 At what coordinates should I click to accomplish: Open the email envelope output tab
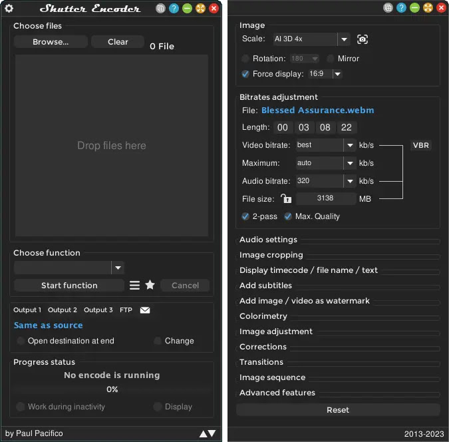point(145,310)
